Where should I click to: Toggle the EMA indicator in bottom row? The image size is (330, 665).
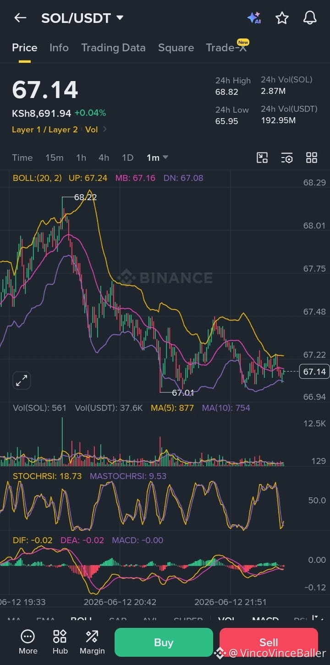tap(45, 620)
